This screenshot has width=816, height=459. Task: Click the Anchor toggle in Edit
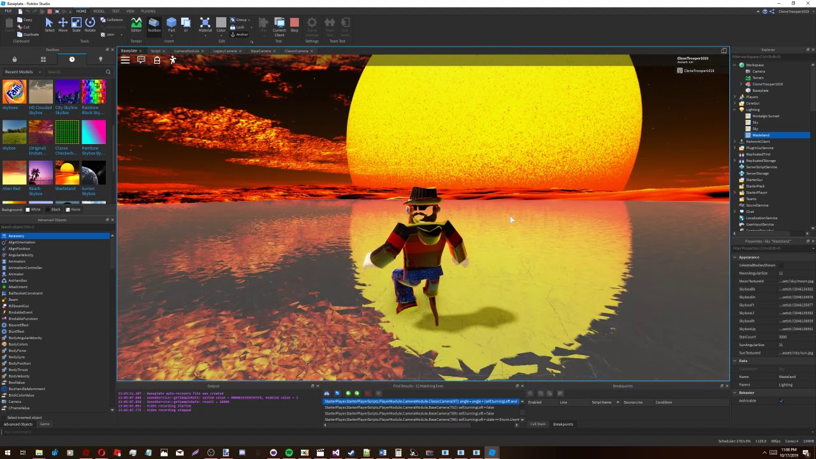238,34
